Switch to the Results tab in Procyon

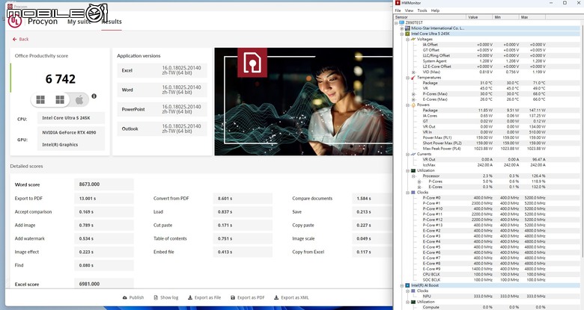tap(112, 22)
